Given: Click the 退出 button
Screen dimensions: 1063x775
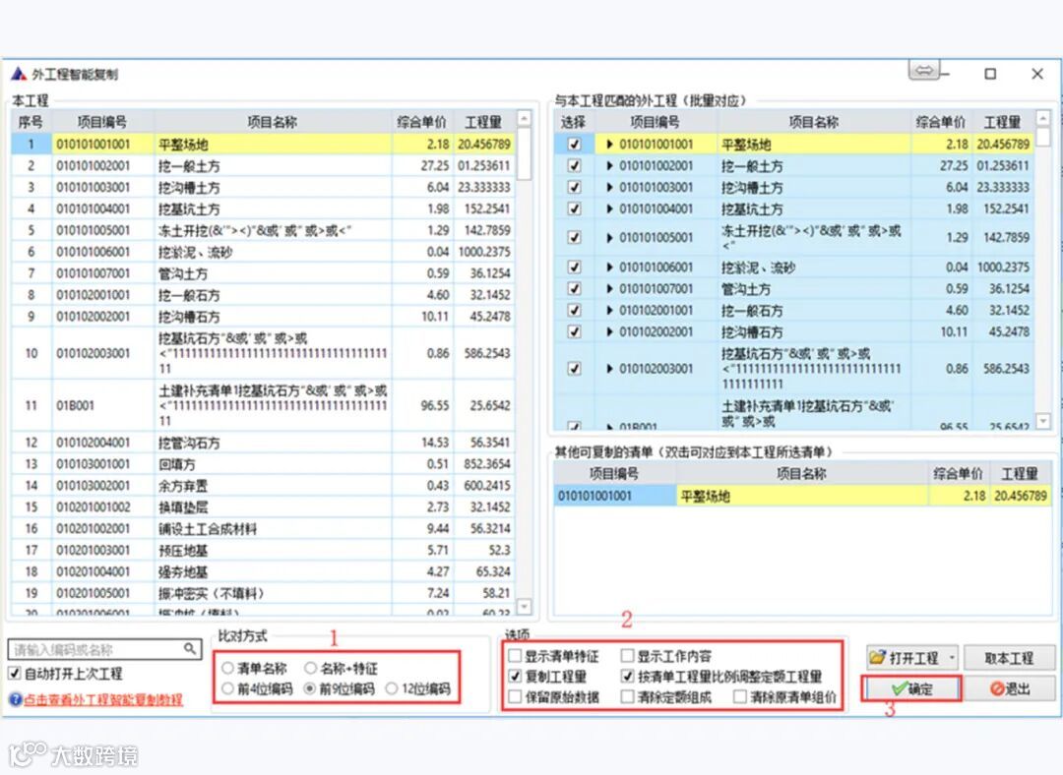Looking at the screenshot, I should coord(1010,689).
